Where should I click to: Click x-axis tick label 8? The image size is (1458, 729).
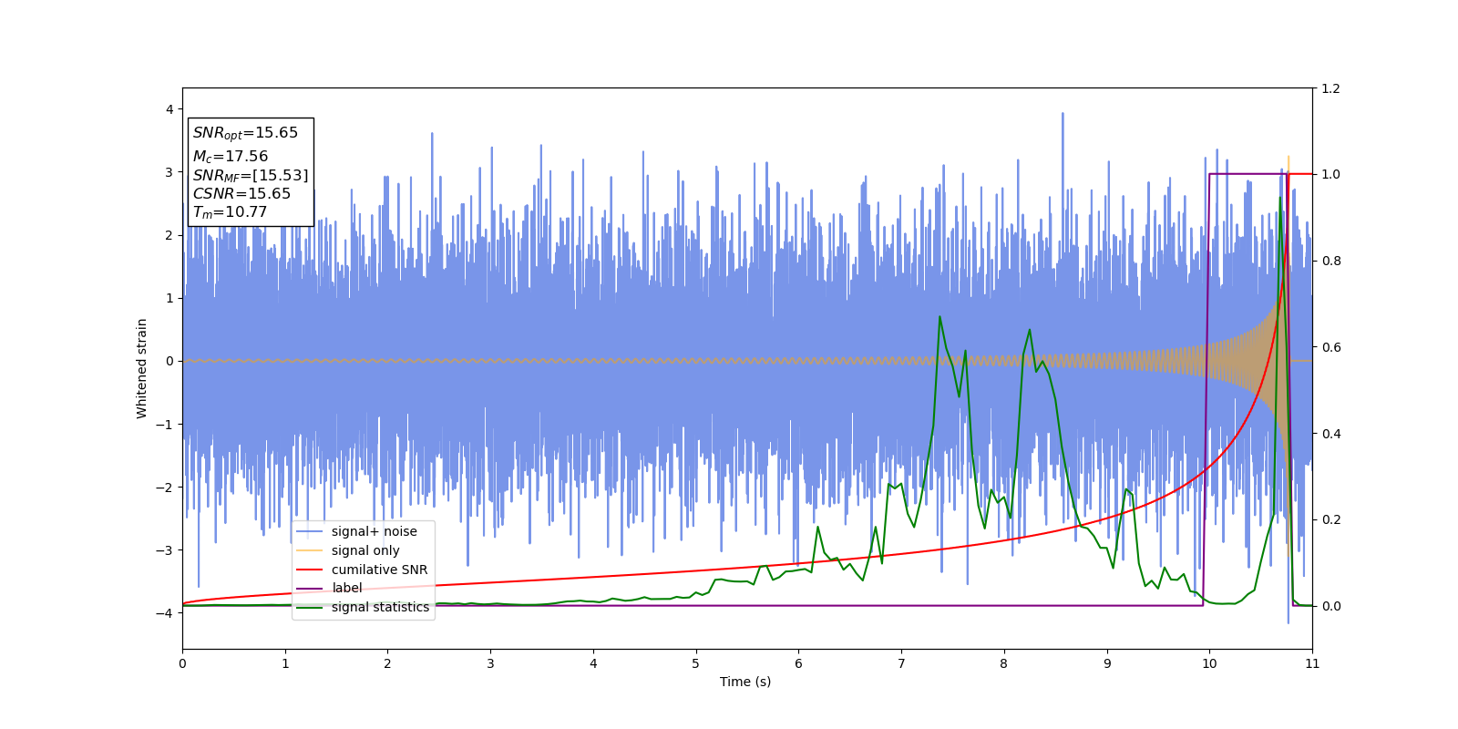[1004, 663]
